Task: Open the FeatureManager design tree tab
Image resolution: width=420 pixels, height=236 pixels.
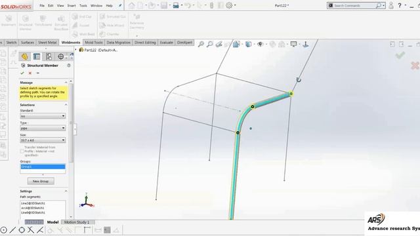Action: point(25,56)
